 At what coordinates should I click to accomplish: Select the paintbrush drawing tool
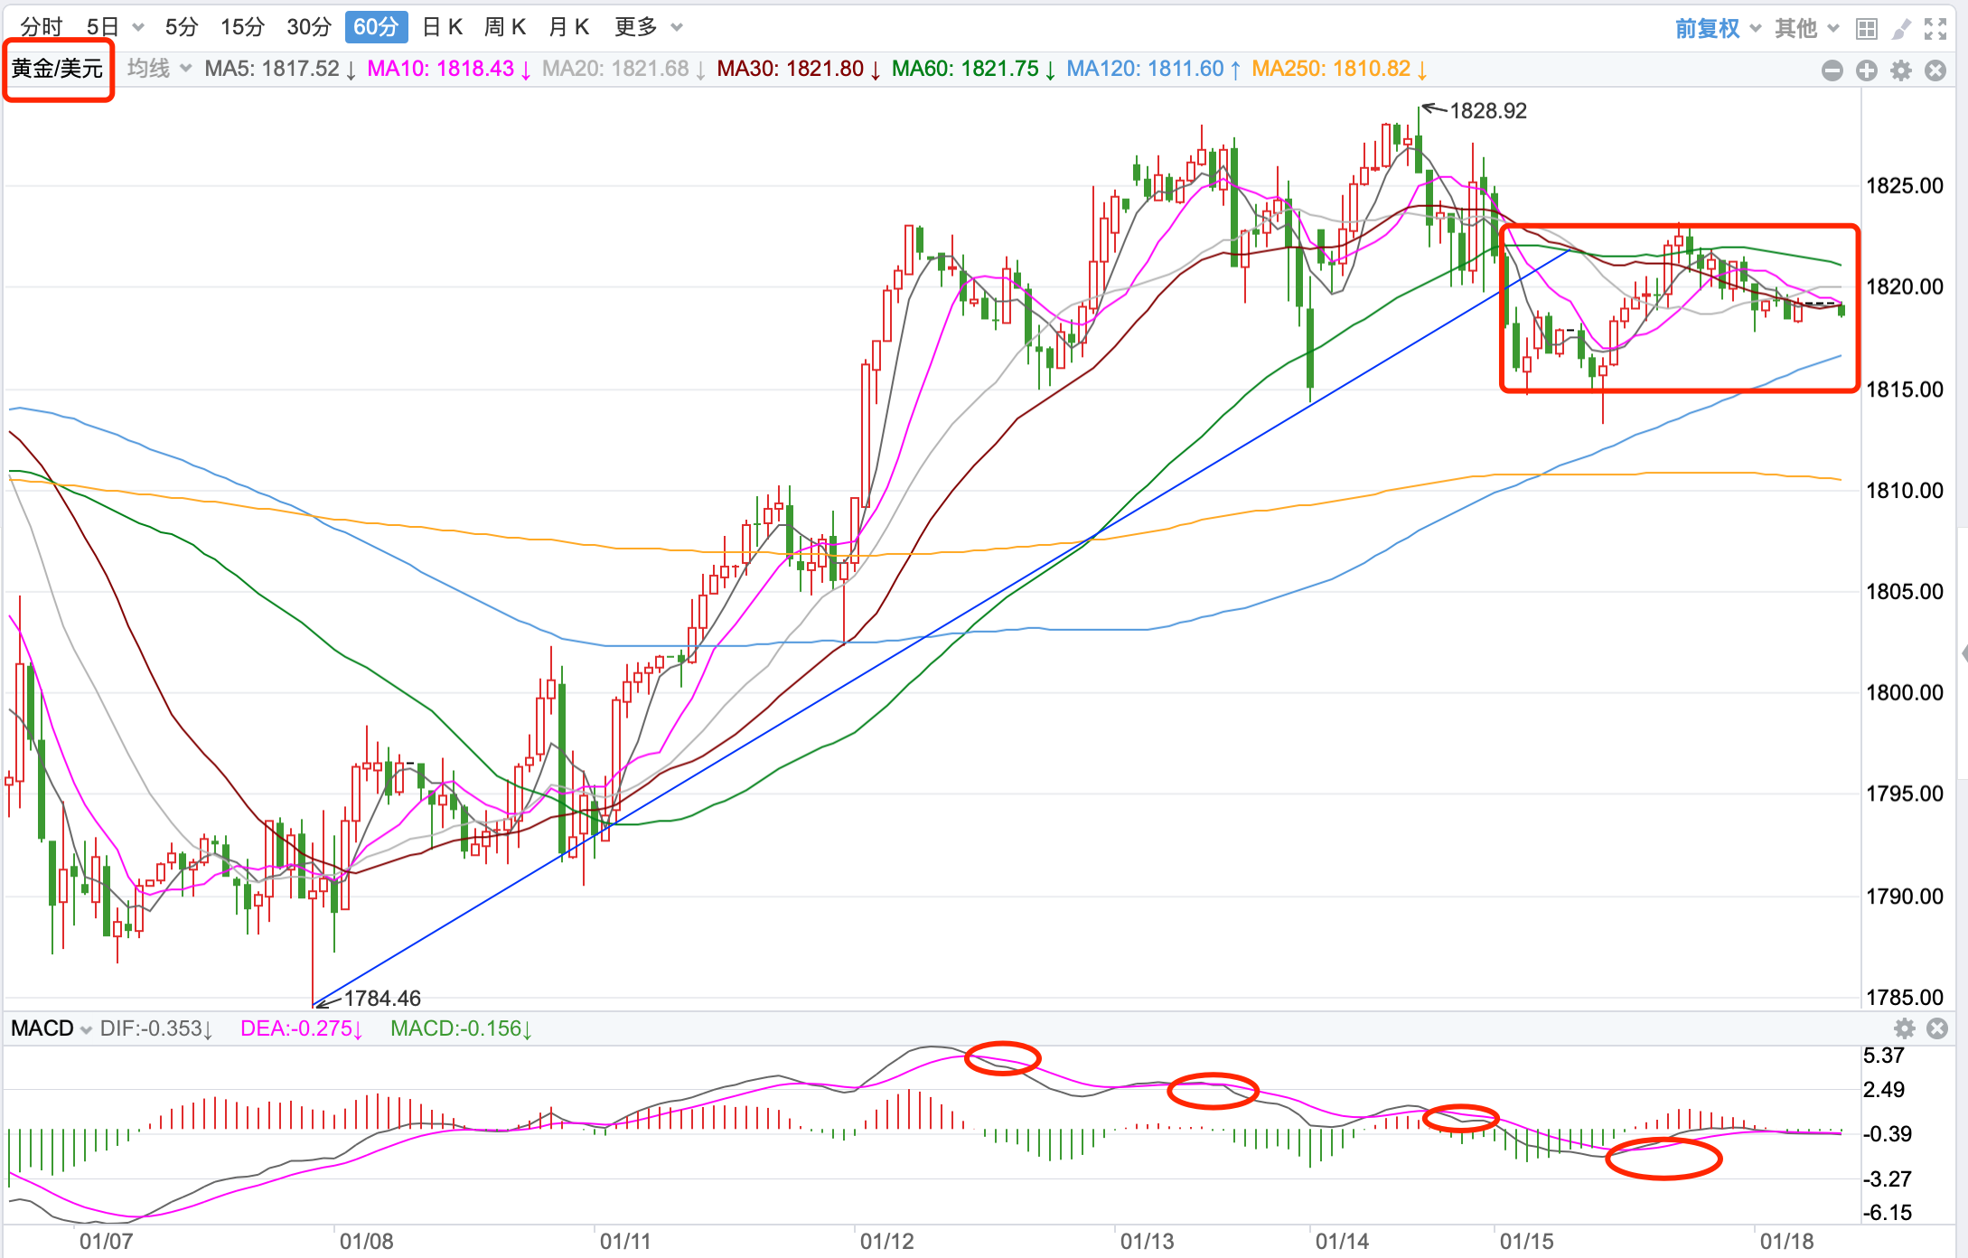[x=1901, y=28]
